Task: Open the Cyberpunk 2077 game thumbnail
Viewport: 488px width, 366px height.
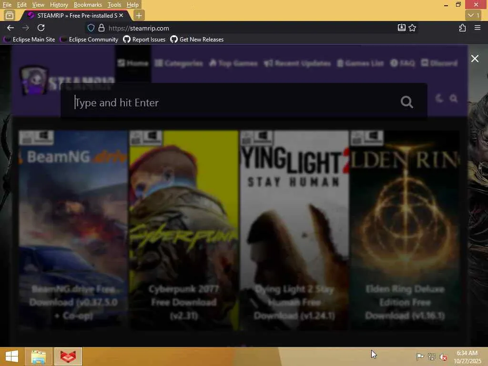Action: (x=184, y=230)
